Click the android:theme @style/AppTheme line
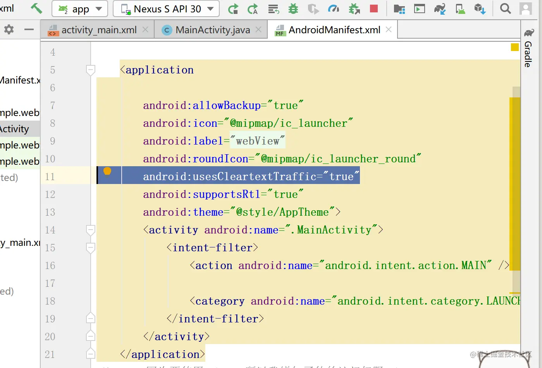Viewport: 542px width, 368px height. [x=242, y=212]
